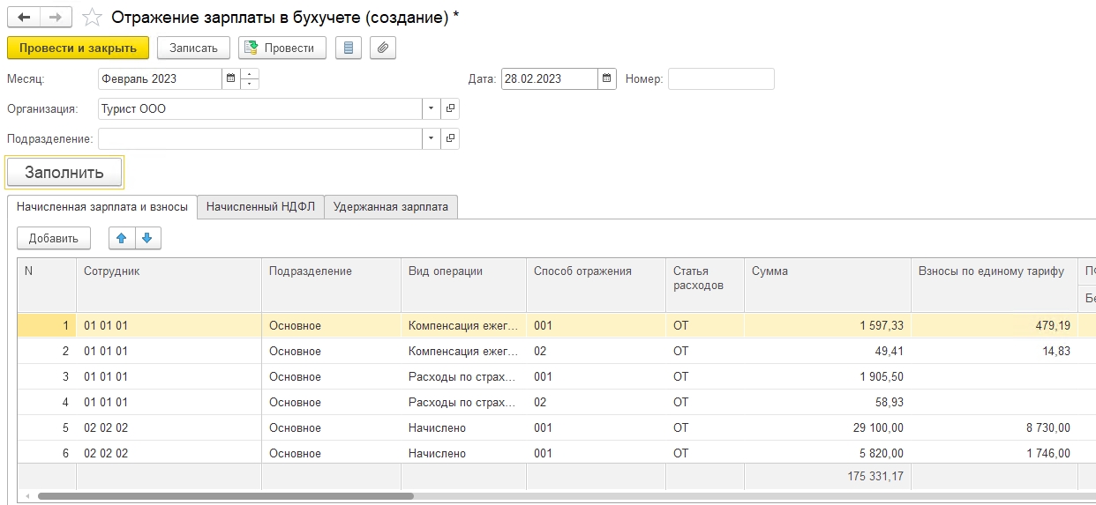Expand the Организация dropdown list
This screenshot has width=1096, height=505.
pos(431,109)
